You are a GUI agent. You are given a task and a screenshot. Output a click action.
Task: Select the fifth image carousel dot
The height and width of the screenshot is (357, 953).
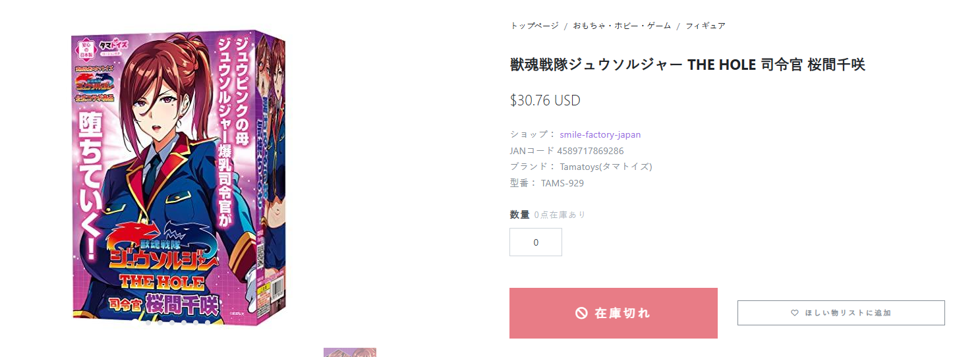184,323
